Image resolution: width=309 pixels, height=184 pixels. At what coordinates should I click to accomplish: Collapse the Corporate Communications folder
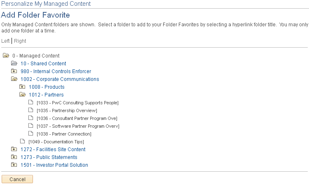point(14,79)
